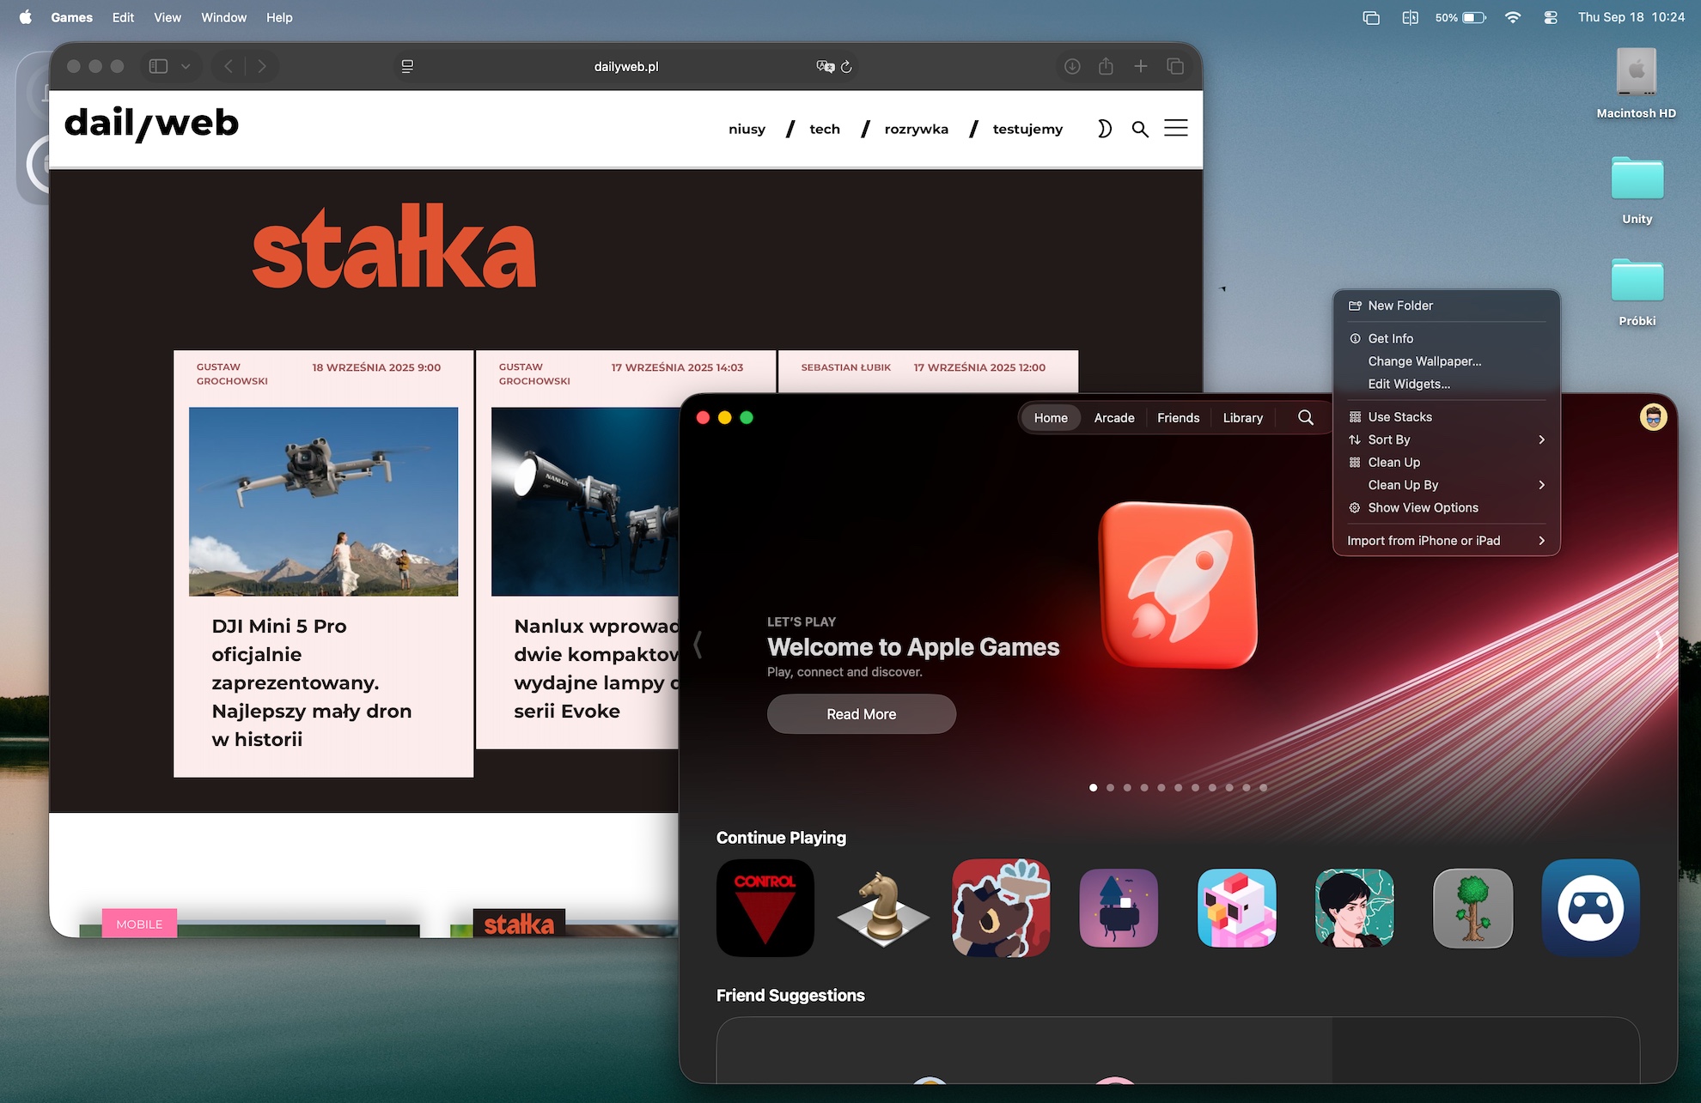Launch the Chess game icon
Viewport: 1701px width, 1103px height.
click(x=882, y=907)
